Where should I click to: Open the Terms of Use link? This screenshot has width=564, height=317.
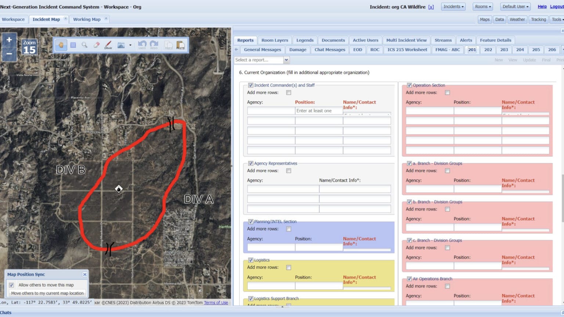coord(216,303)
